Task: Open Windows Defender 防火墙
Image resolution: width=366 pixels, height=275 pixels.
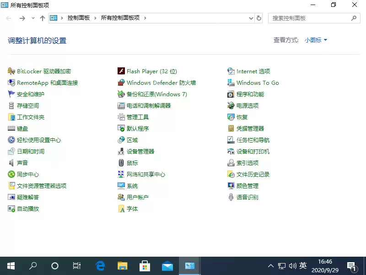Action: tap(162, 82)
